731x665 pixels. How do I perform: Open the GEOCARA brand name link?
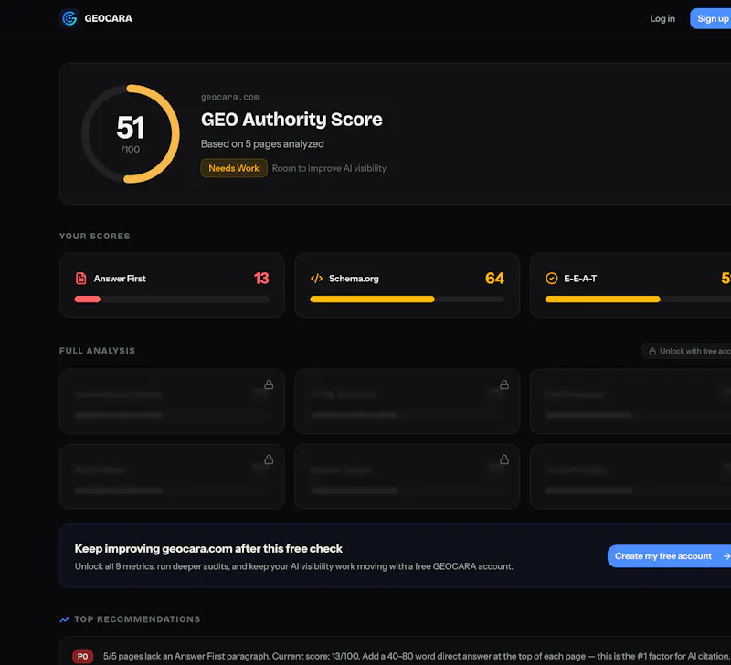108,18
